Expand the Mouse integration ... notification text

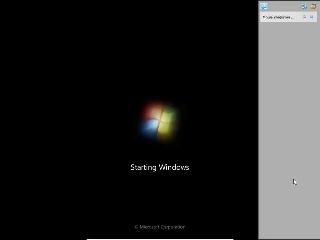[x=278, y=17]
